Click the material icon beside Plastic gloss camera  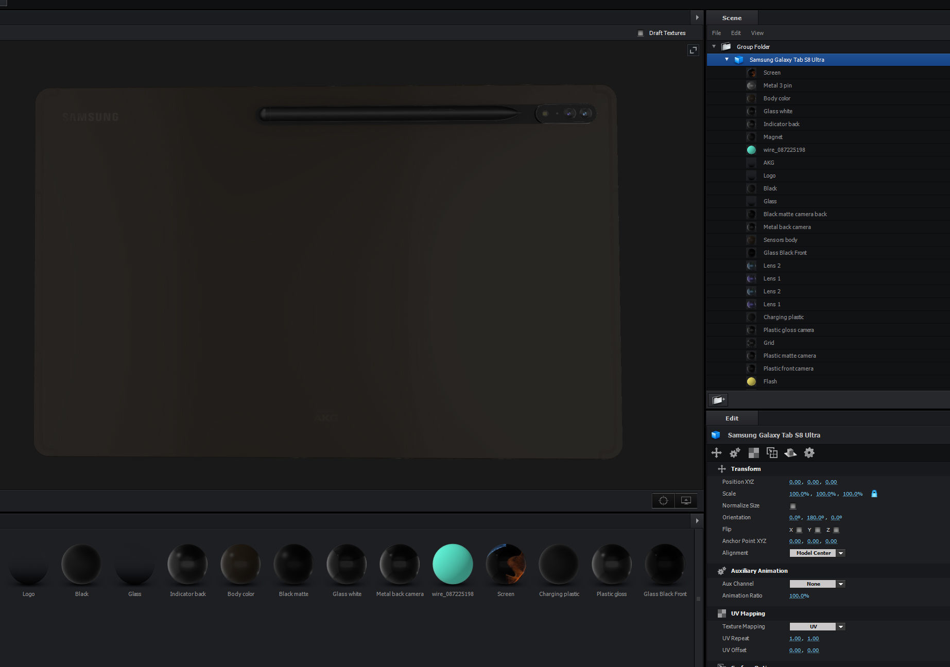click(x=751, y=330)
